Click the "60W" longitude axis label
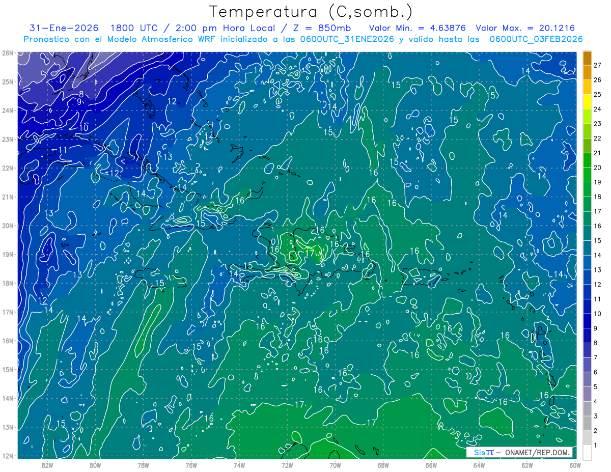611x472 pixels. pos(575,464)
